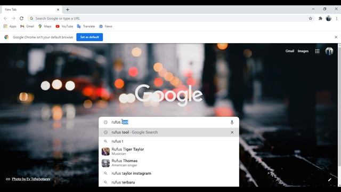Image resolution: width=341 pixels, height=192 pixels.
Task: Click Set as default button
Action: tap(90, 37)
